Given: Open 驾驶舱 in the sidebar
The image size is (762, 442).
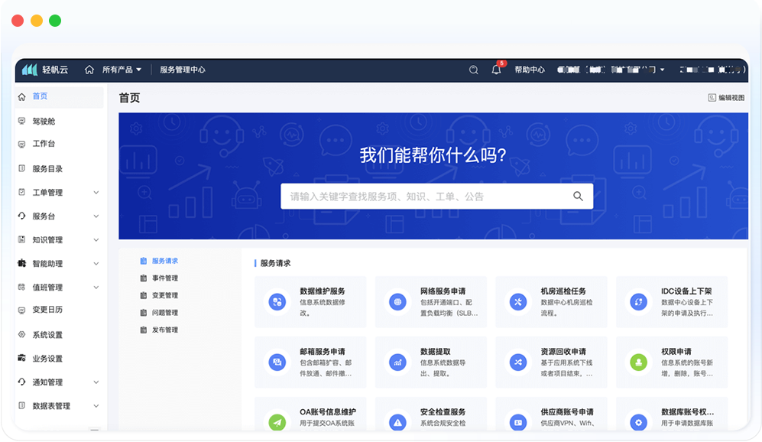Looking at the screenshot, I should [44, 122].
